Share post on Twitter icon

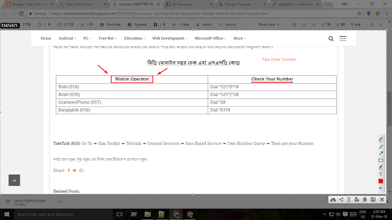pyautogui.click(x=75, y=170)
